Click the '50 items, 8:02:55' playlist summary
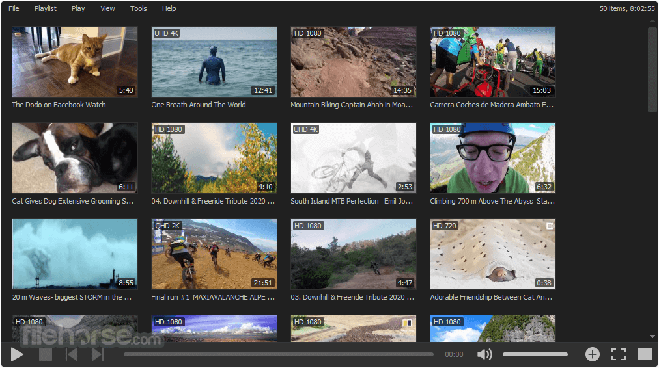 [x=626, y=8]
